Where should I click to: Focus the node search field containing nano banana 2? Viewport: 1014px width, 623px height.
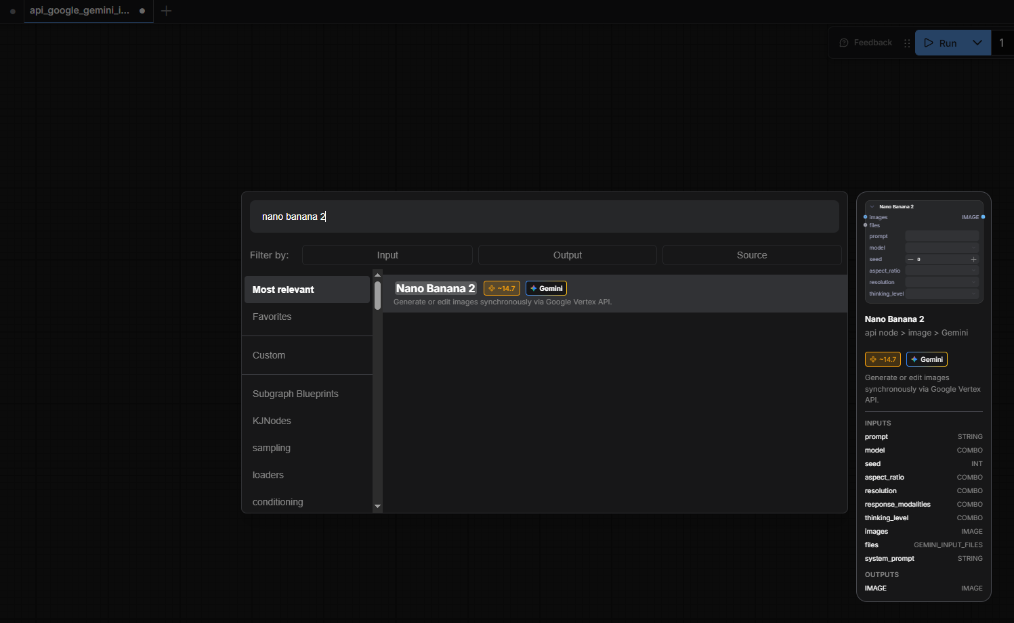[x=545, y=216]
